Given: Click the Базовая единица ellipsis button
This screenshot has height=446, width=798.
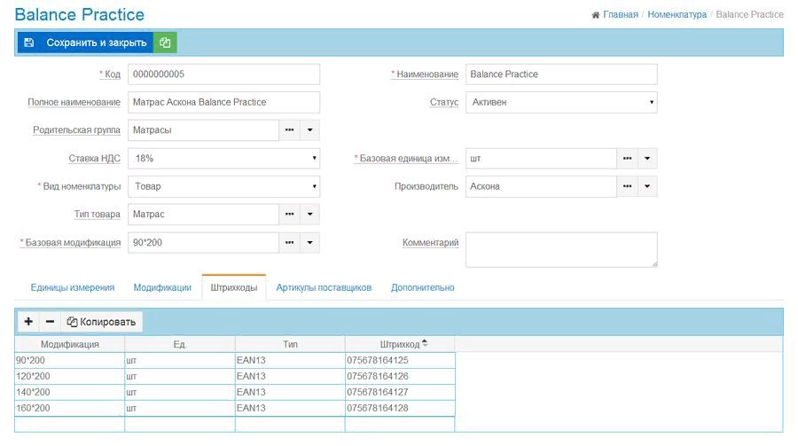Looking at the screenshot, I should pyautogui.click(x=627, y=159).
